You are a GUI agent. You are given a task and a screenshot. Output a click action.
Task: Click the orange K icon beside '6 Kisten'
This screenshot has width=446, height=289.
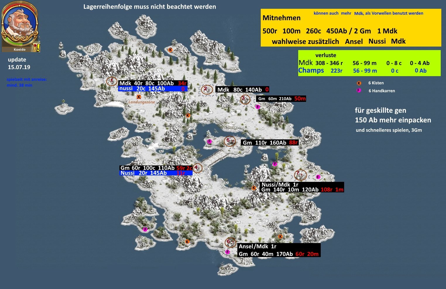tap(359, 83)
